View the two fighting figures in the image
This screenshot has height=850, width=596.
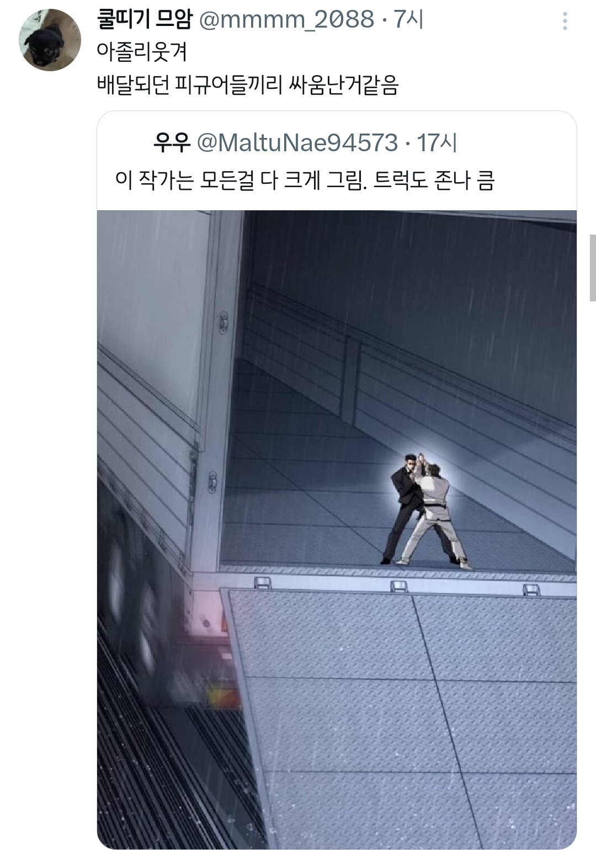[x=426, y=511]
